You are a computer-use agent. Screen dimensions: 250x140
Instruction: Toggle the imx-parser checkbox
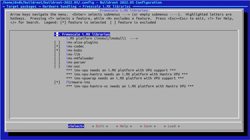tap(57, 62)
